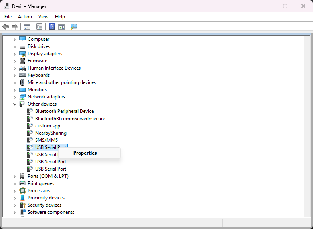
Task: Click the Proximity devices icon
Action: coord(22,198)
